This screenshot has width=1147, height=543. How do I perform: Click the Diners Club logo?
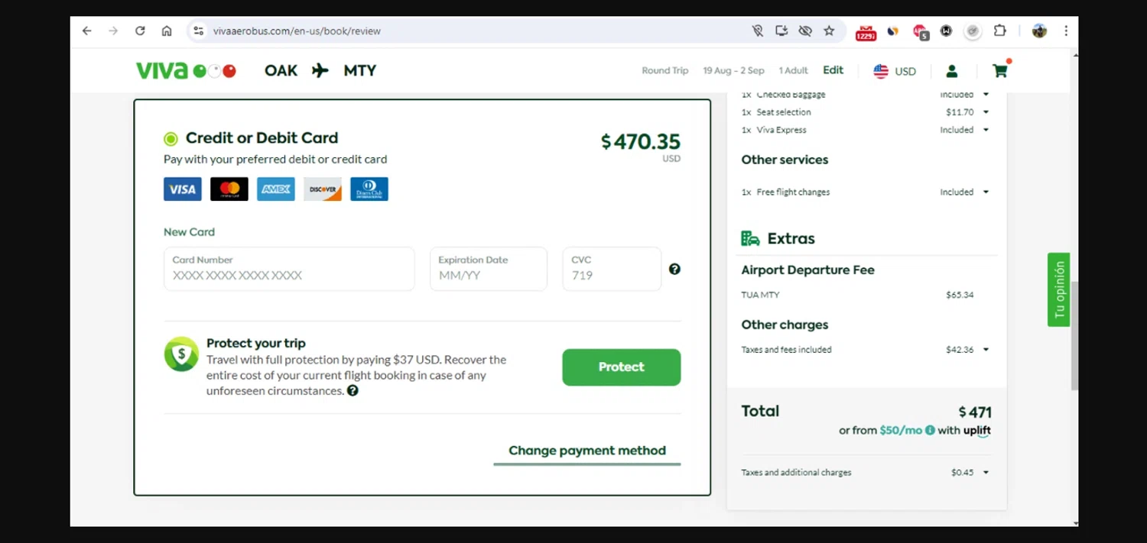pos(369,189)
